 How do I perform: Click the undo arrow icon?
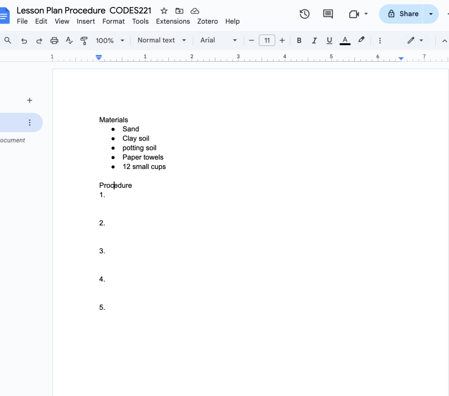(24, 41)
